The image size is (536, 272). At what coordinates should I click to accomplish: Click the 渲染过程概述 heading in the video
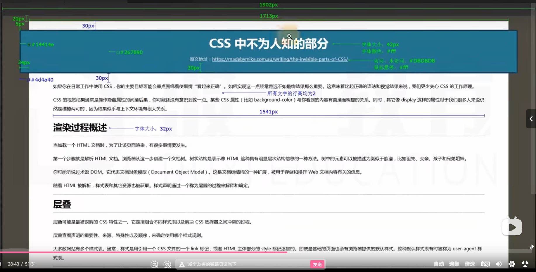click(80, 128)
